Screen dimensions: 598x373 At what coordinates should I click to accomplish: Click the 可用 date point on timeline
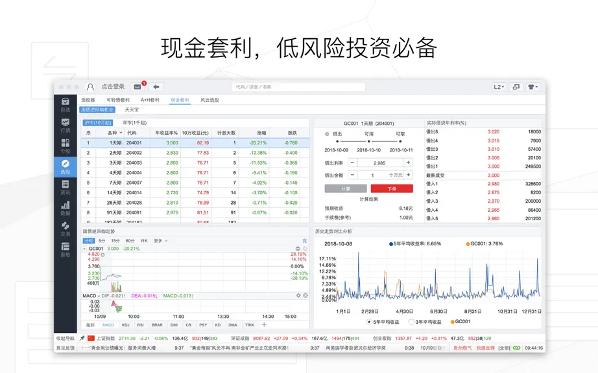tap(369, 142)
